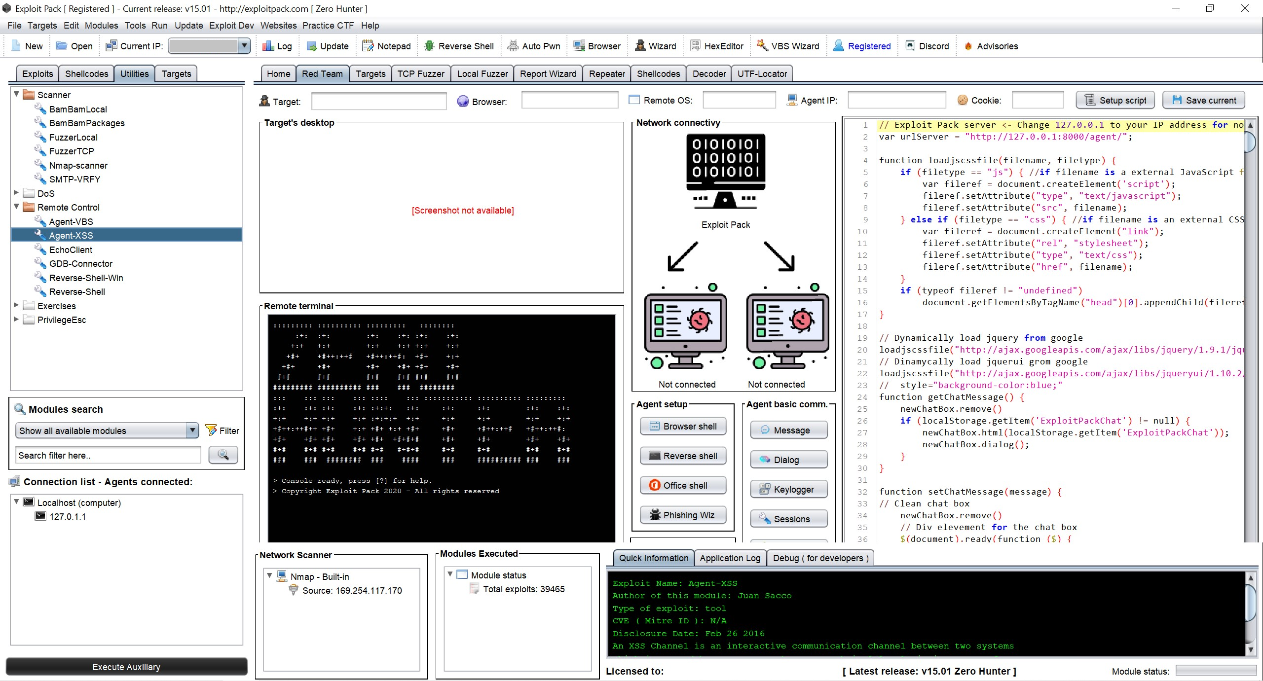The height and width of the screenshot is (681, 1263).
Task: Collapse the Nmap - Built-in node
Action: pos(269,575)
